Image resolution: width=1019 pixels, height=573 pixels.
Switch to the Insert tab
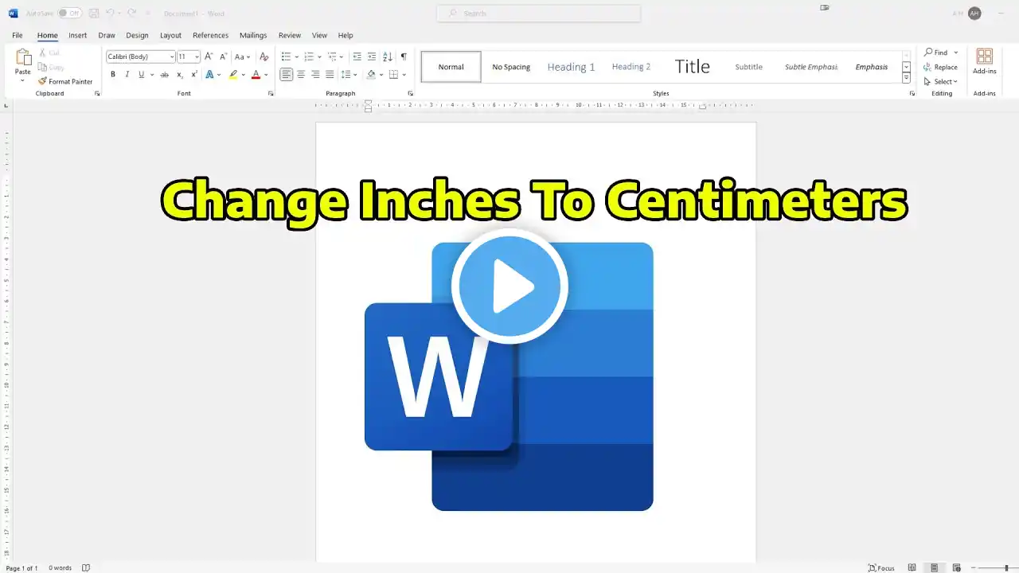[x=77, y=35]
